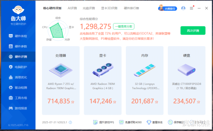Open 硬件体检 in the sidebar
The height and width of the screenshot is (131, 213).
(x=18, y=36)
